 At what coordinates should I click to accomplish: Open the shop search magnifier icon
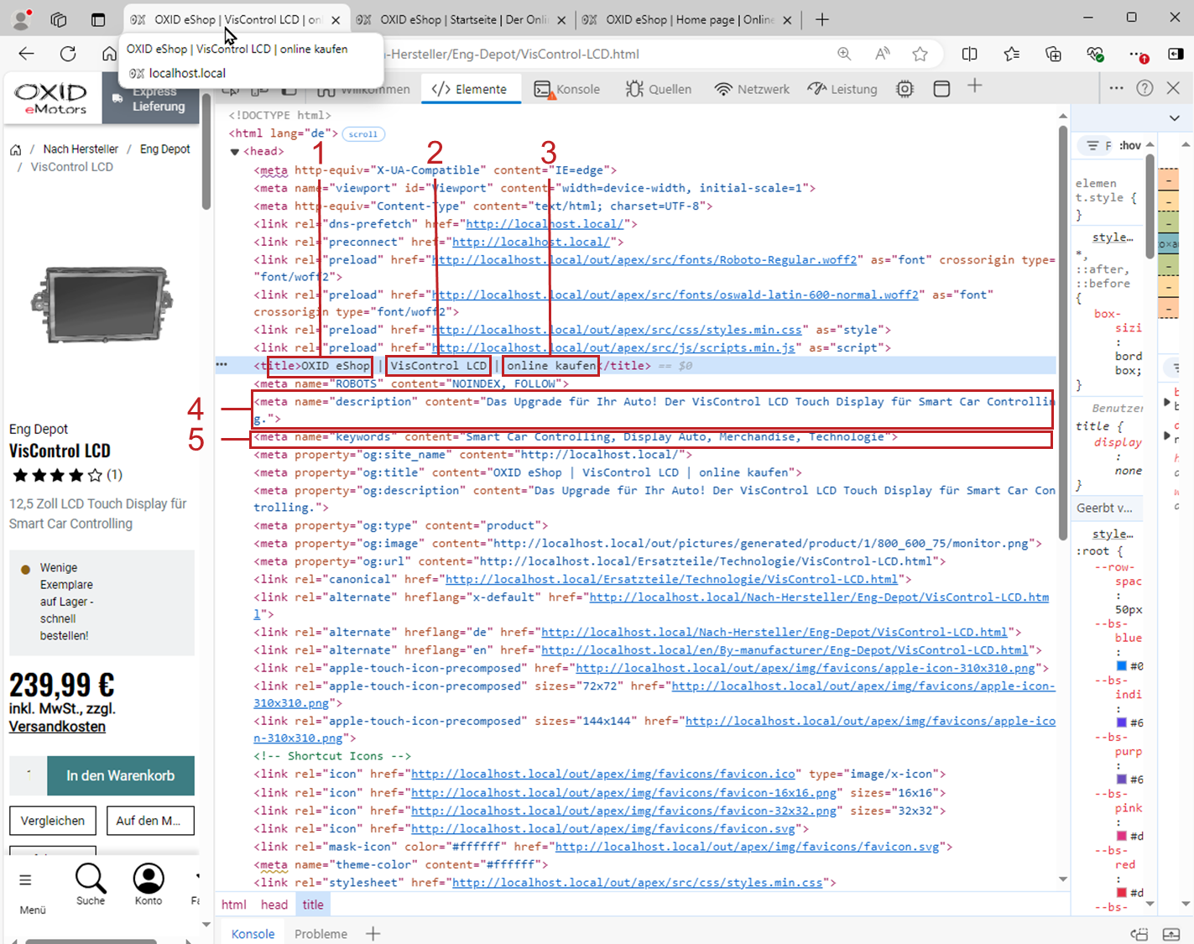91,879
